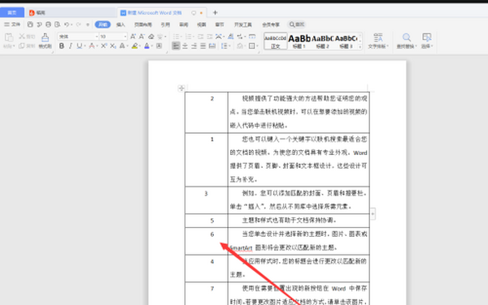The image size is (488, 305).
Task: Toggle Strikethrough formatting
Action: coord(91,46)
